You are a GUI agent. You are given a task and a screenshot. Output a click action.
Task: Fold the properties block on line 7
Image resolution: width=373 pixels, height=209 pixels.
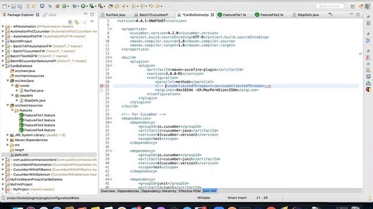pos(111,29)
